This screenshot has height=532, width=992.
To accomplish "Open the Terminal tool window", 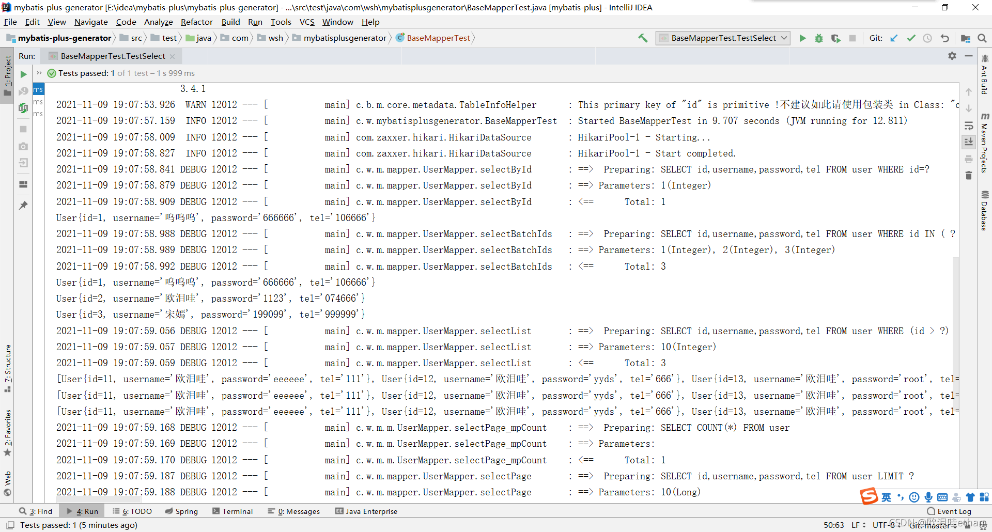I will pyautogui.click(x=233, y=511).
